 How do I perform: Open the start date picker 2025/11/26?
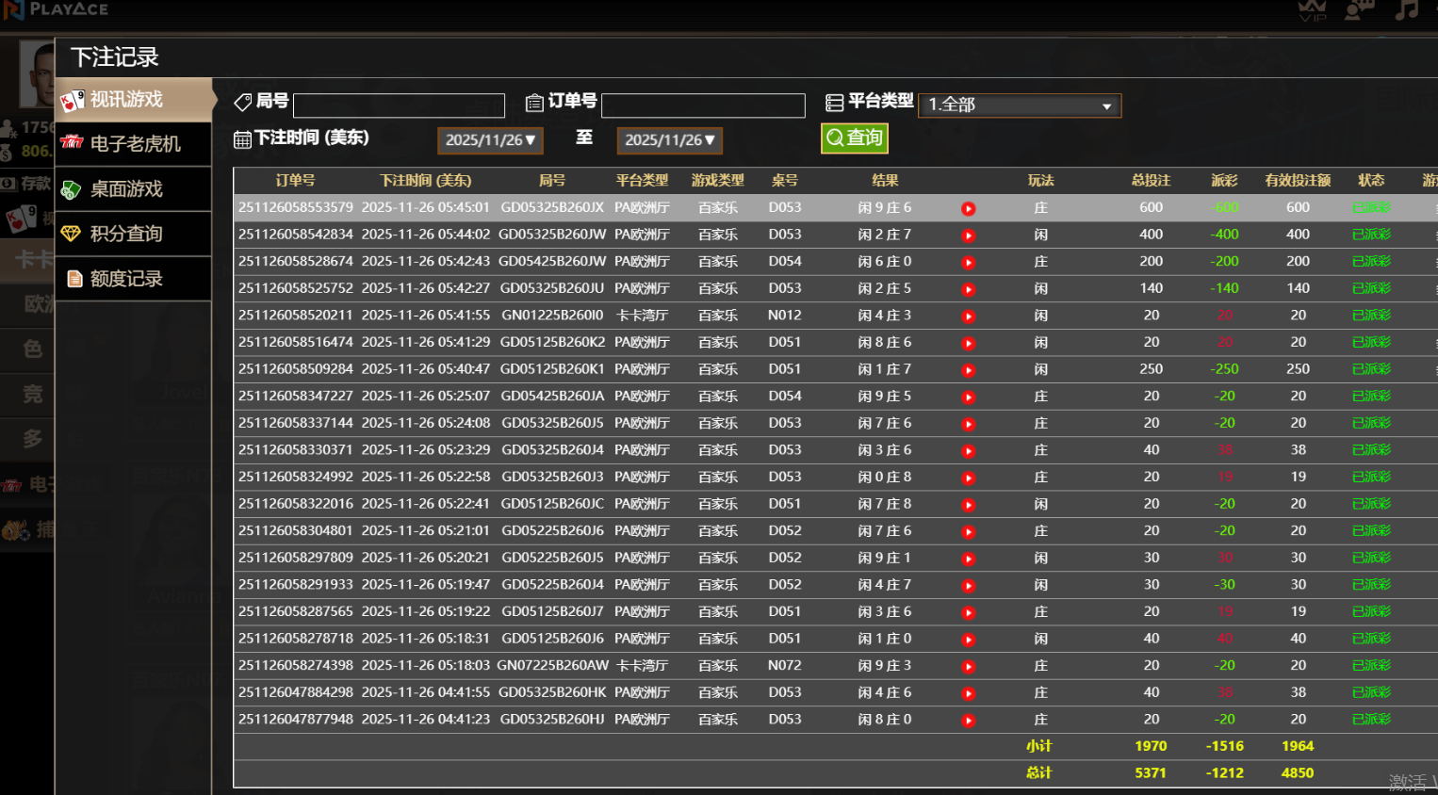click(x=490, y=140)
